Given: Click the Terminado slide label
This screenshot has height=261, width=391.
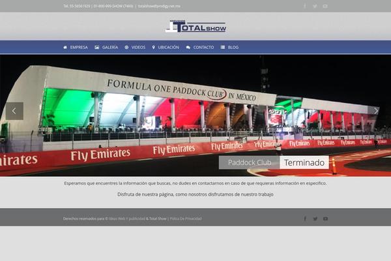Looking at the screenshot, I should point(304,162).
